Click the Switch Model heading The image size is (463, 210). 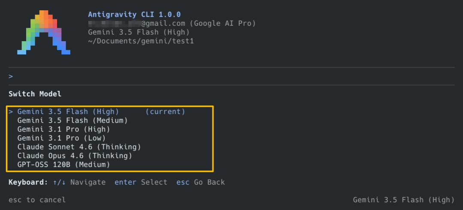click(x=35, y=94)
